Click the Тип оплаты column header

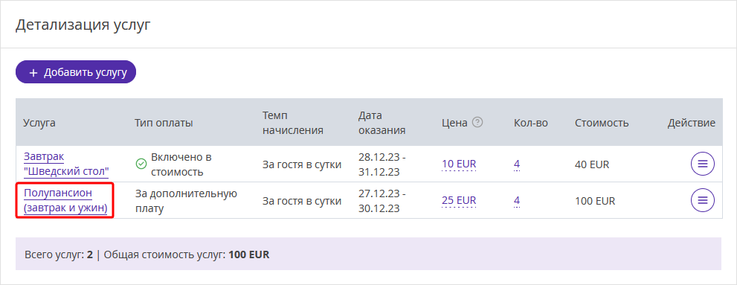click(x=164, y=124)
